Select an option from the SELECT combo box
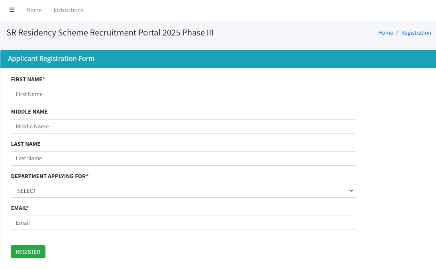The height and width of the screenshot is (269, 436). point(183,190)
